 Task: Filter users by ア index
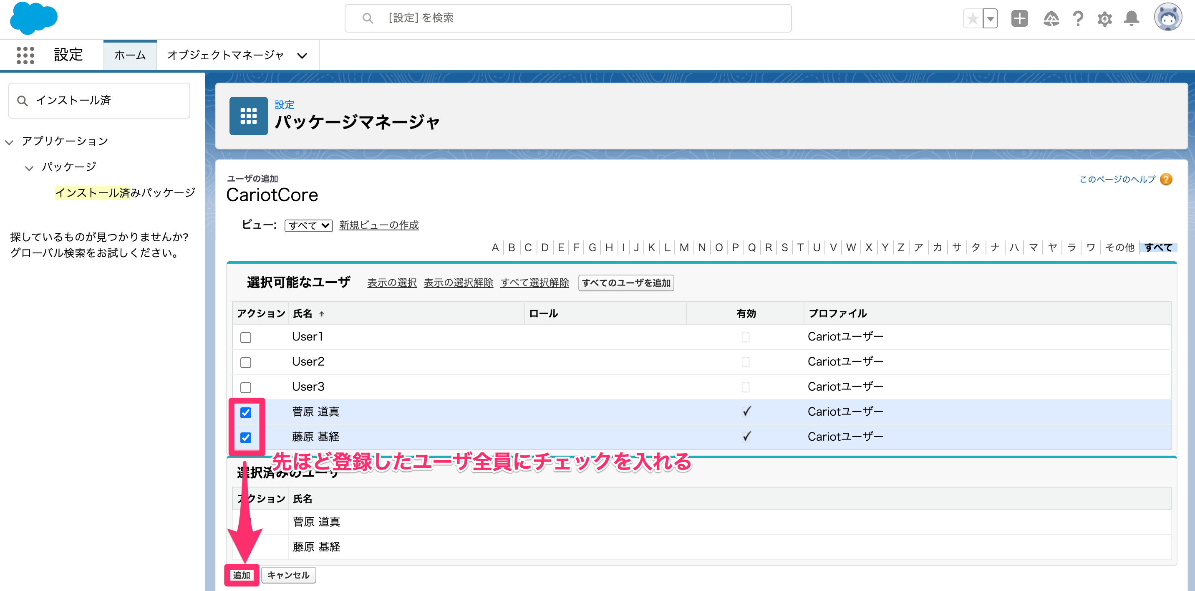(918, 247)
